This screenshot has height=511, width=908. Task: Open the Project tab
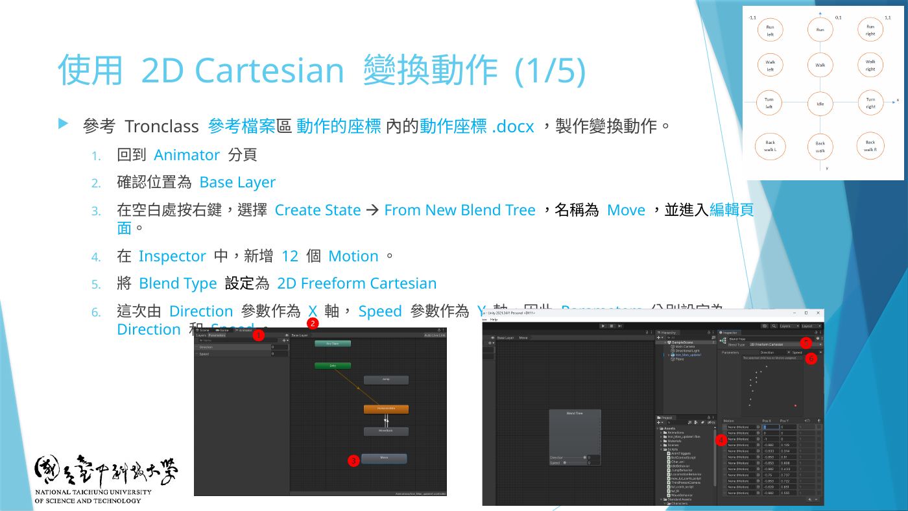(665, 418)
